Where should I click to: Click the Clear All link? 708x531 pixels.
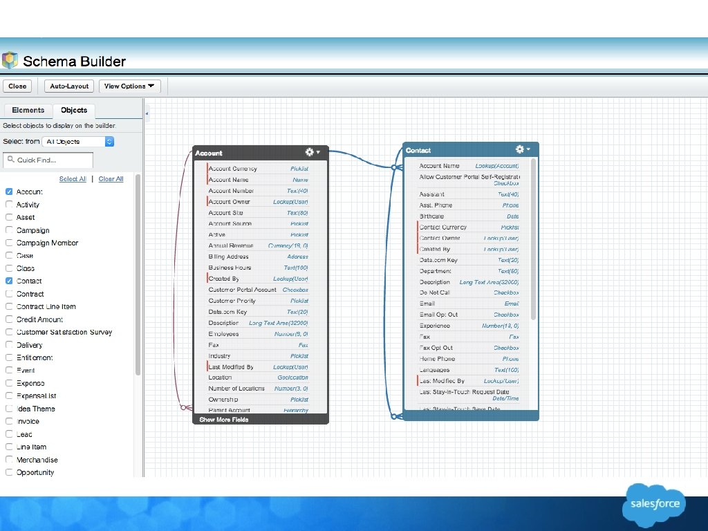(x=111, y=179)
